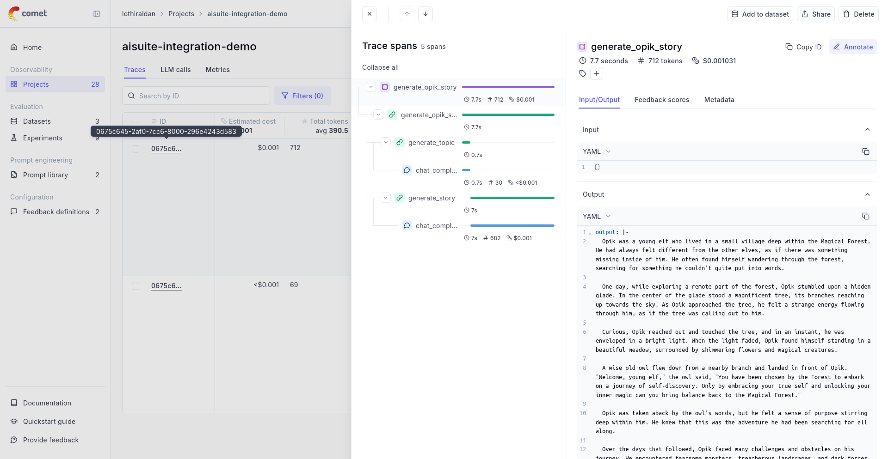Click the Copy ID button

click(803, 47)
